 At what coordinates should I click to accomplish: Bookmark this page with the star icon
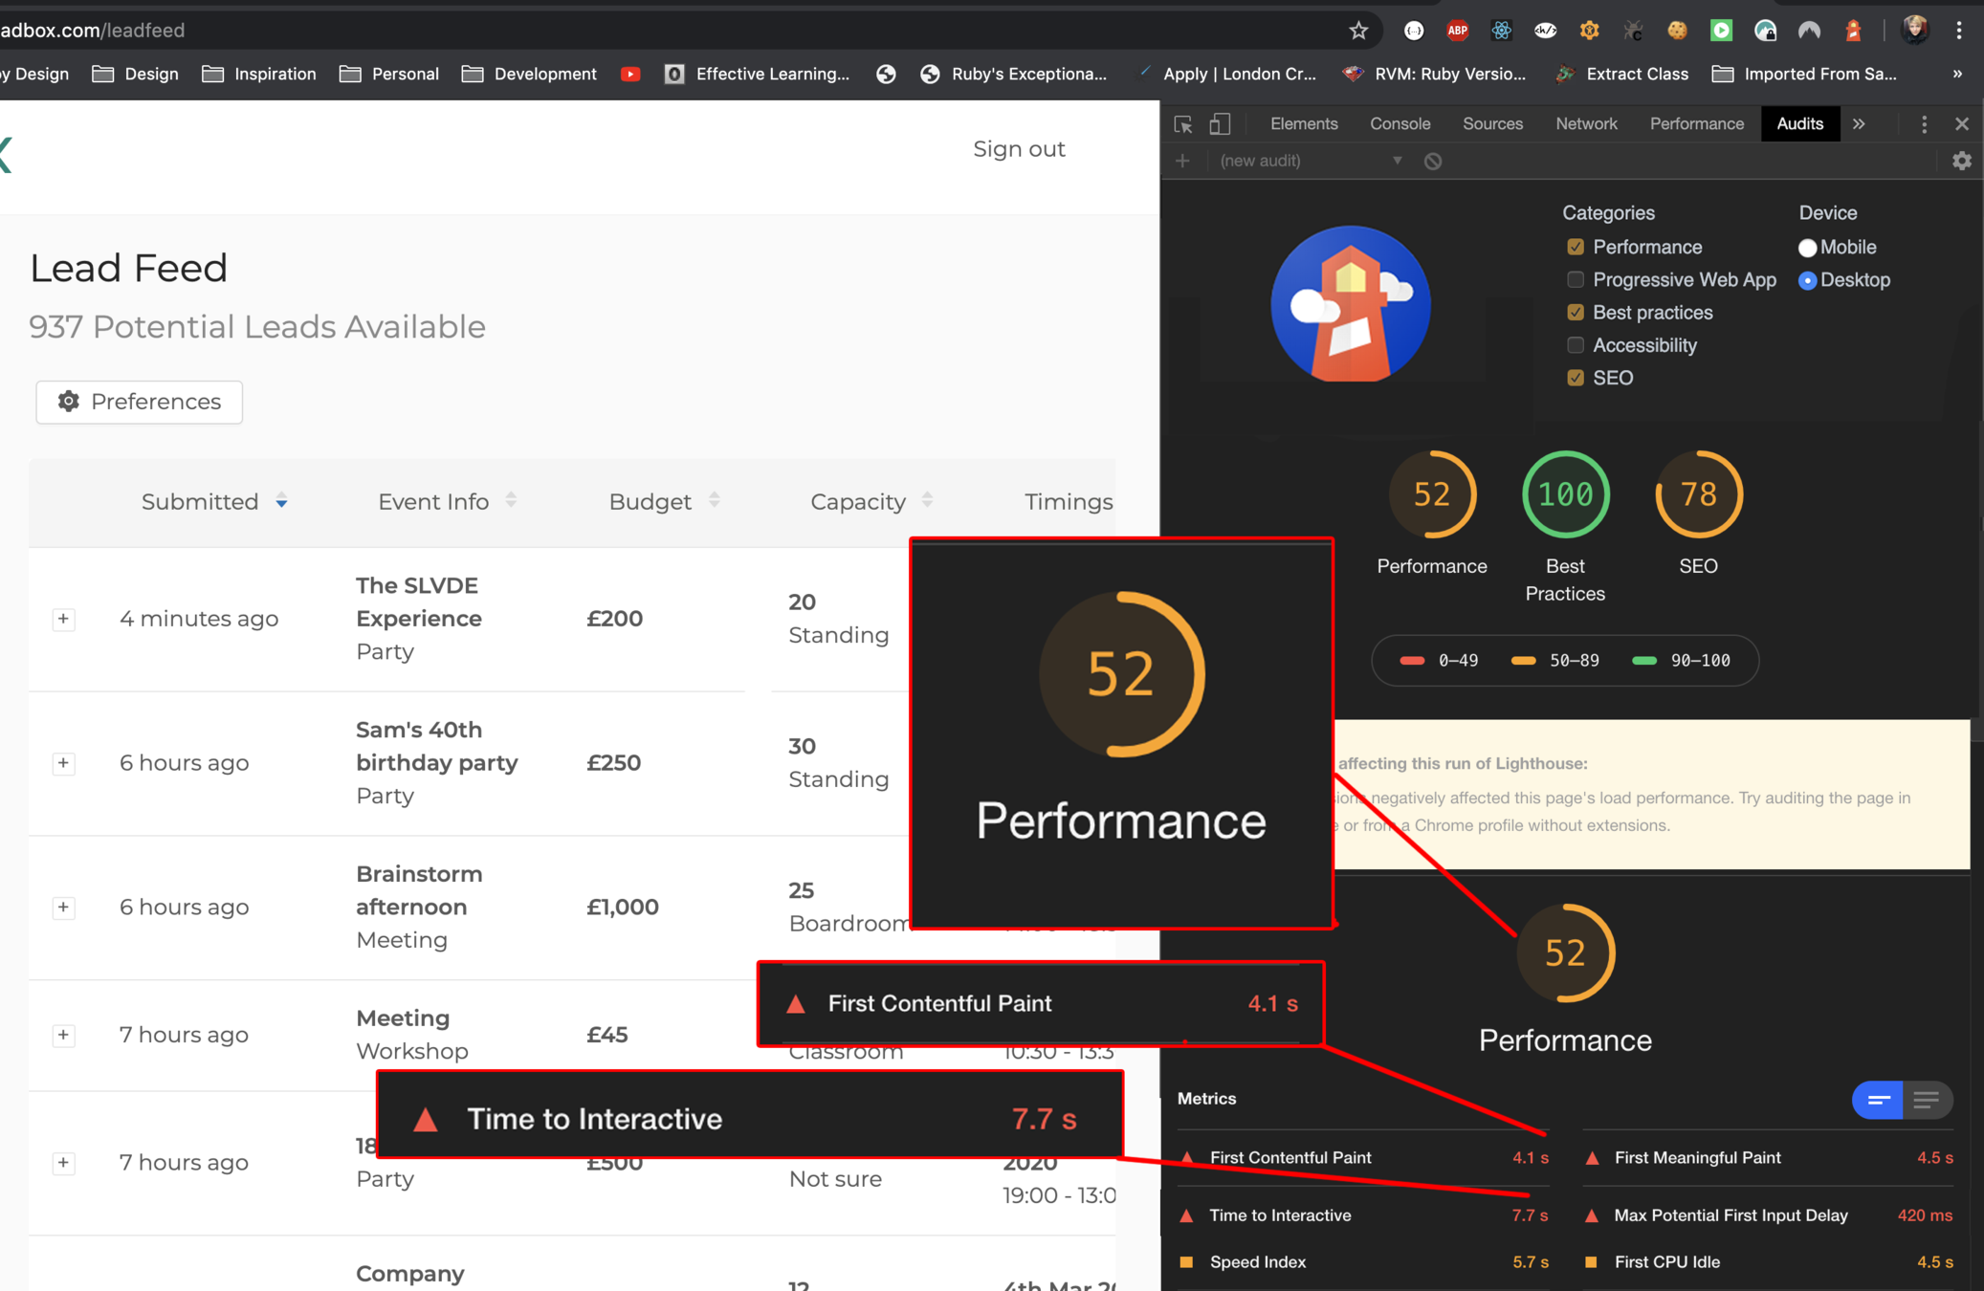1358,31
